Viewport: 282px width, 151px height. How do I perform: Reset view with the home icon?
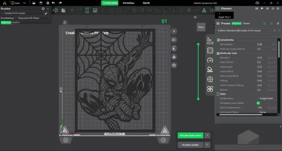195,17
